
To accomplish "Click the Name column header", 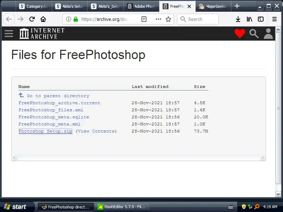I will [24, 87].
